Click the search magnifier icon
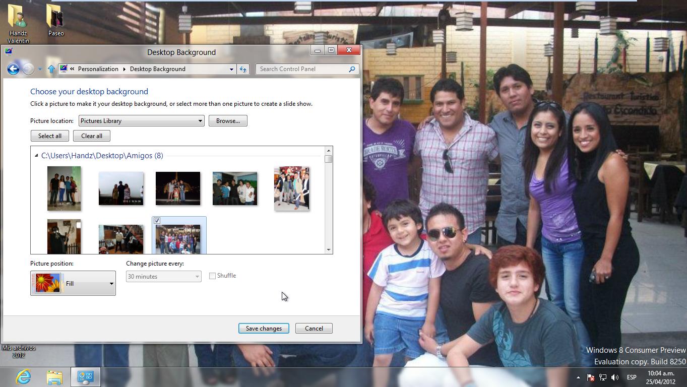The height and width of the screenshot is (387, 687). tap(352, 69)
